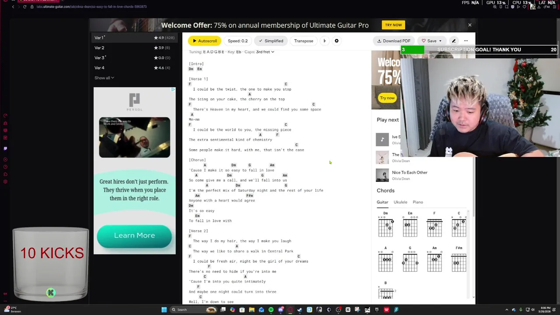Screen dimensions: 560x315
Task: Click Learn More on the Persol ad
Action: [x=134, y=236]
